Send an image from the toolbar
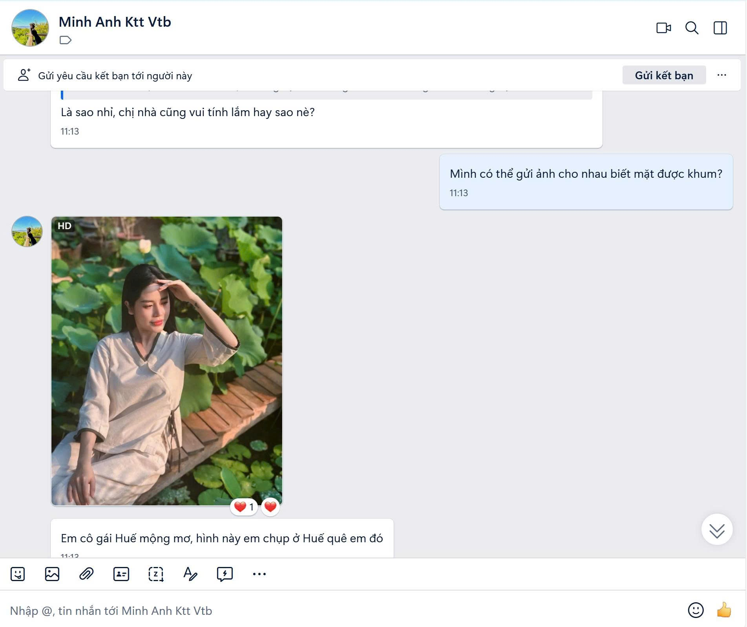 tap(52, 574)
